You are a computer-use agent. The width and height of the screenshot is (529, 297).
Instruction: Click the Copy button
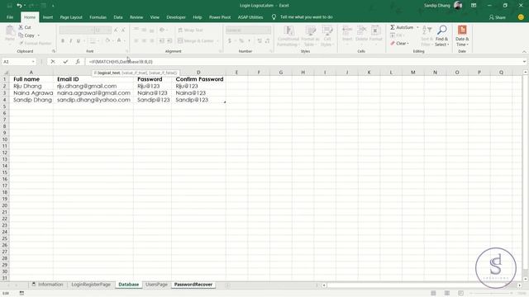tap(29, 35)
